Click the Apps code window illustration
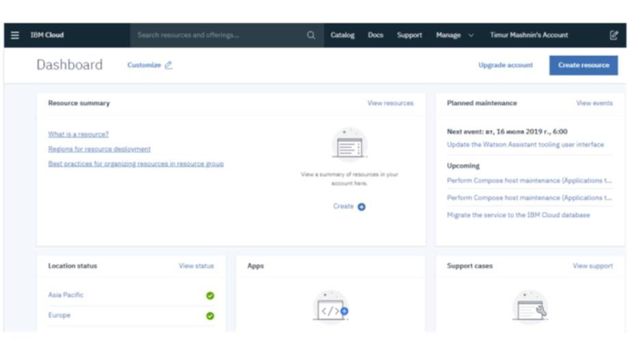Viewport: 630px width, 355px height. (331, 308)
